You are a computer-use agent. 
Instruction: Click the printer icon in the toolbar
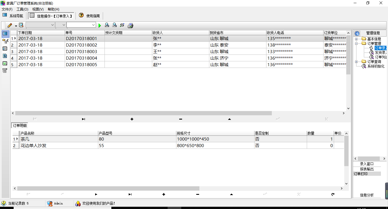pyautogui.click(x=130, y=26)
